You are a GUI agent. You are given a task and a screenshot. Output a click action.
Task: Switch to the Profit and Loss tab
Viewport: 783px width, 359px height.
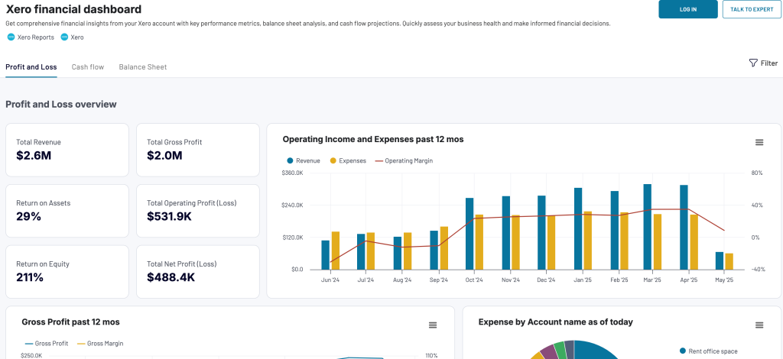point(31,66)
